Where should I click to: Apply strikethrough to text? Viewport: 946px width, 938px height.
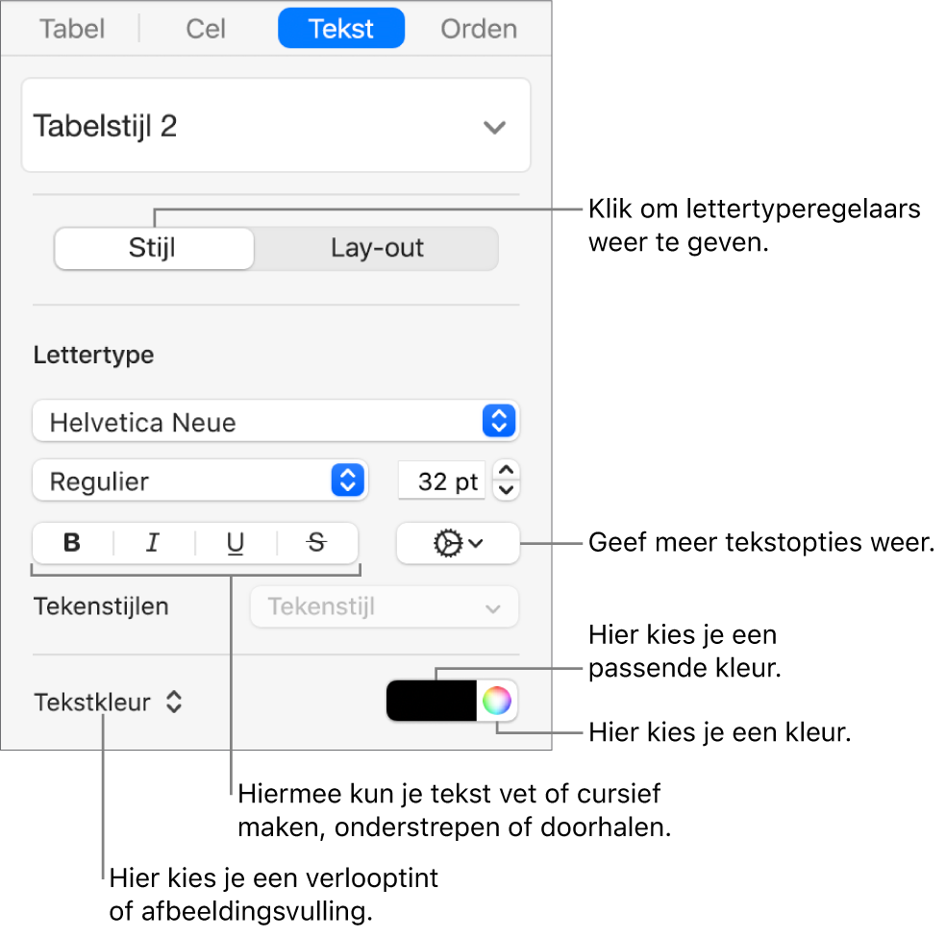pyautogui.click(x=316, y=543)
